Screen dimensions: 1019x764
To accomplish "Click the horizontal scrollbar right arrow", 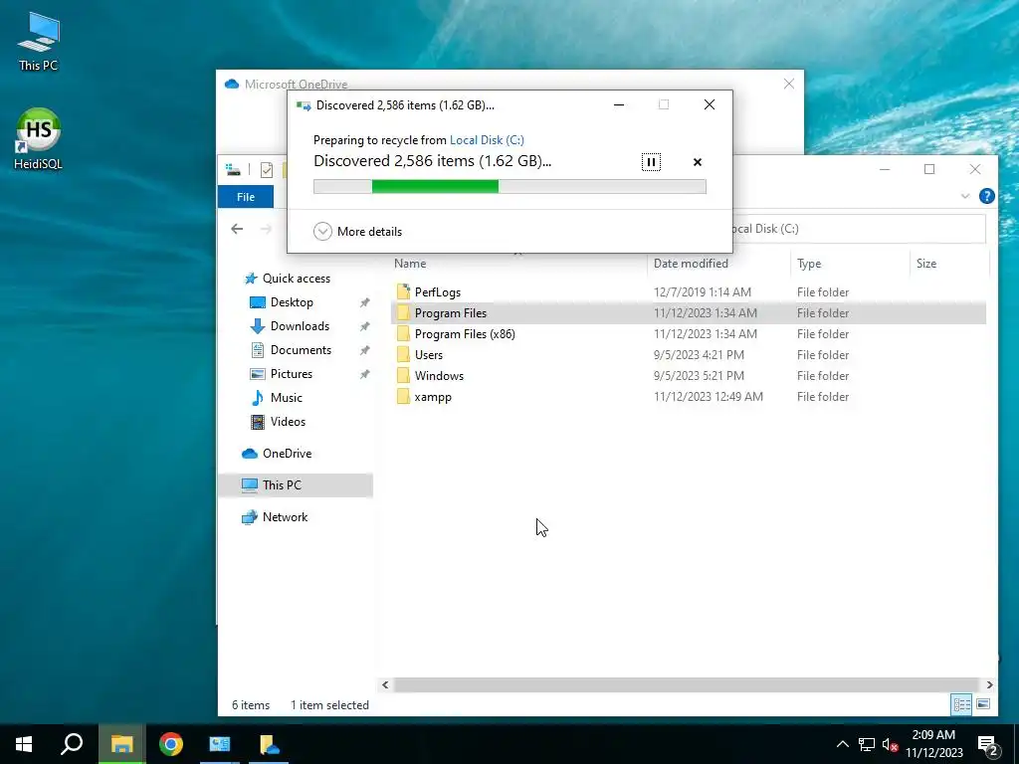I will click(x=989, y=684).
